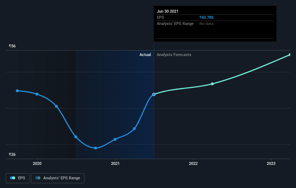Click the ₹56 y-axis label
The image size is (296, 188).
click(x=12, y=46)
